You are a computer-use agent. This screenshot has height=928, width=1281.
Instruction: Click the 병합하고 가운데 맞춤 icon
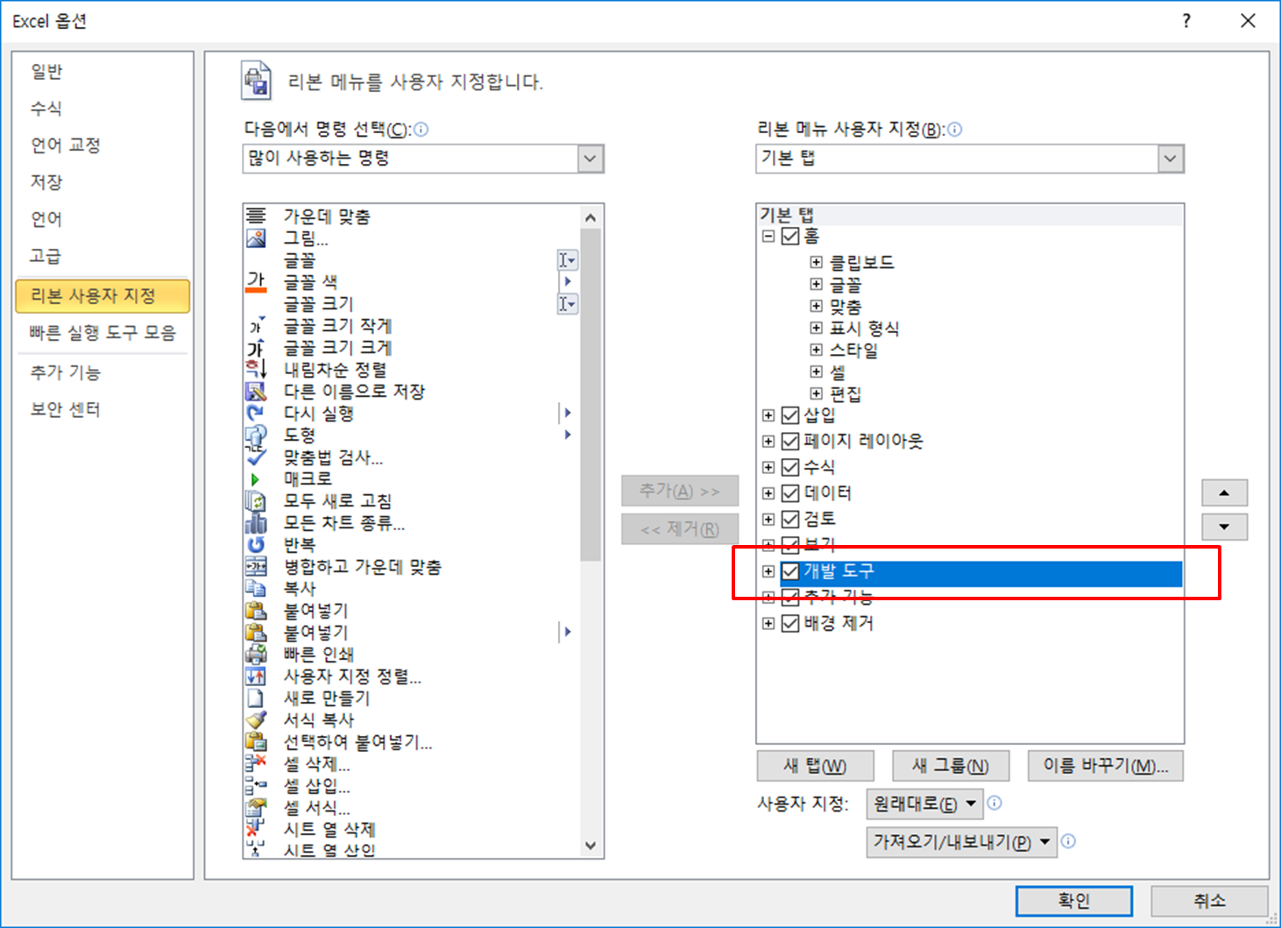256,566
